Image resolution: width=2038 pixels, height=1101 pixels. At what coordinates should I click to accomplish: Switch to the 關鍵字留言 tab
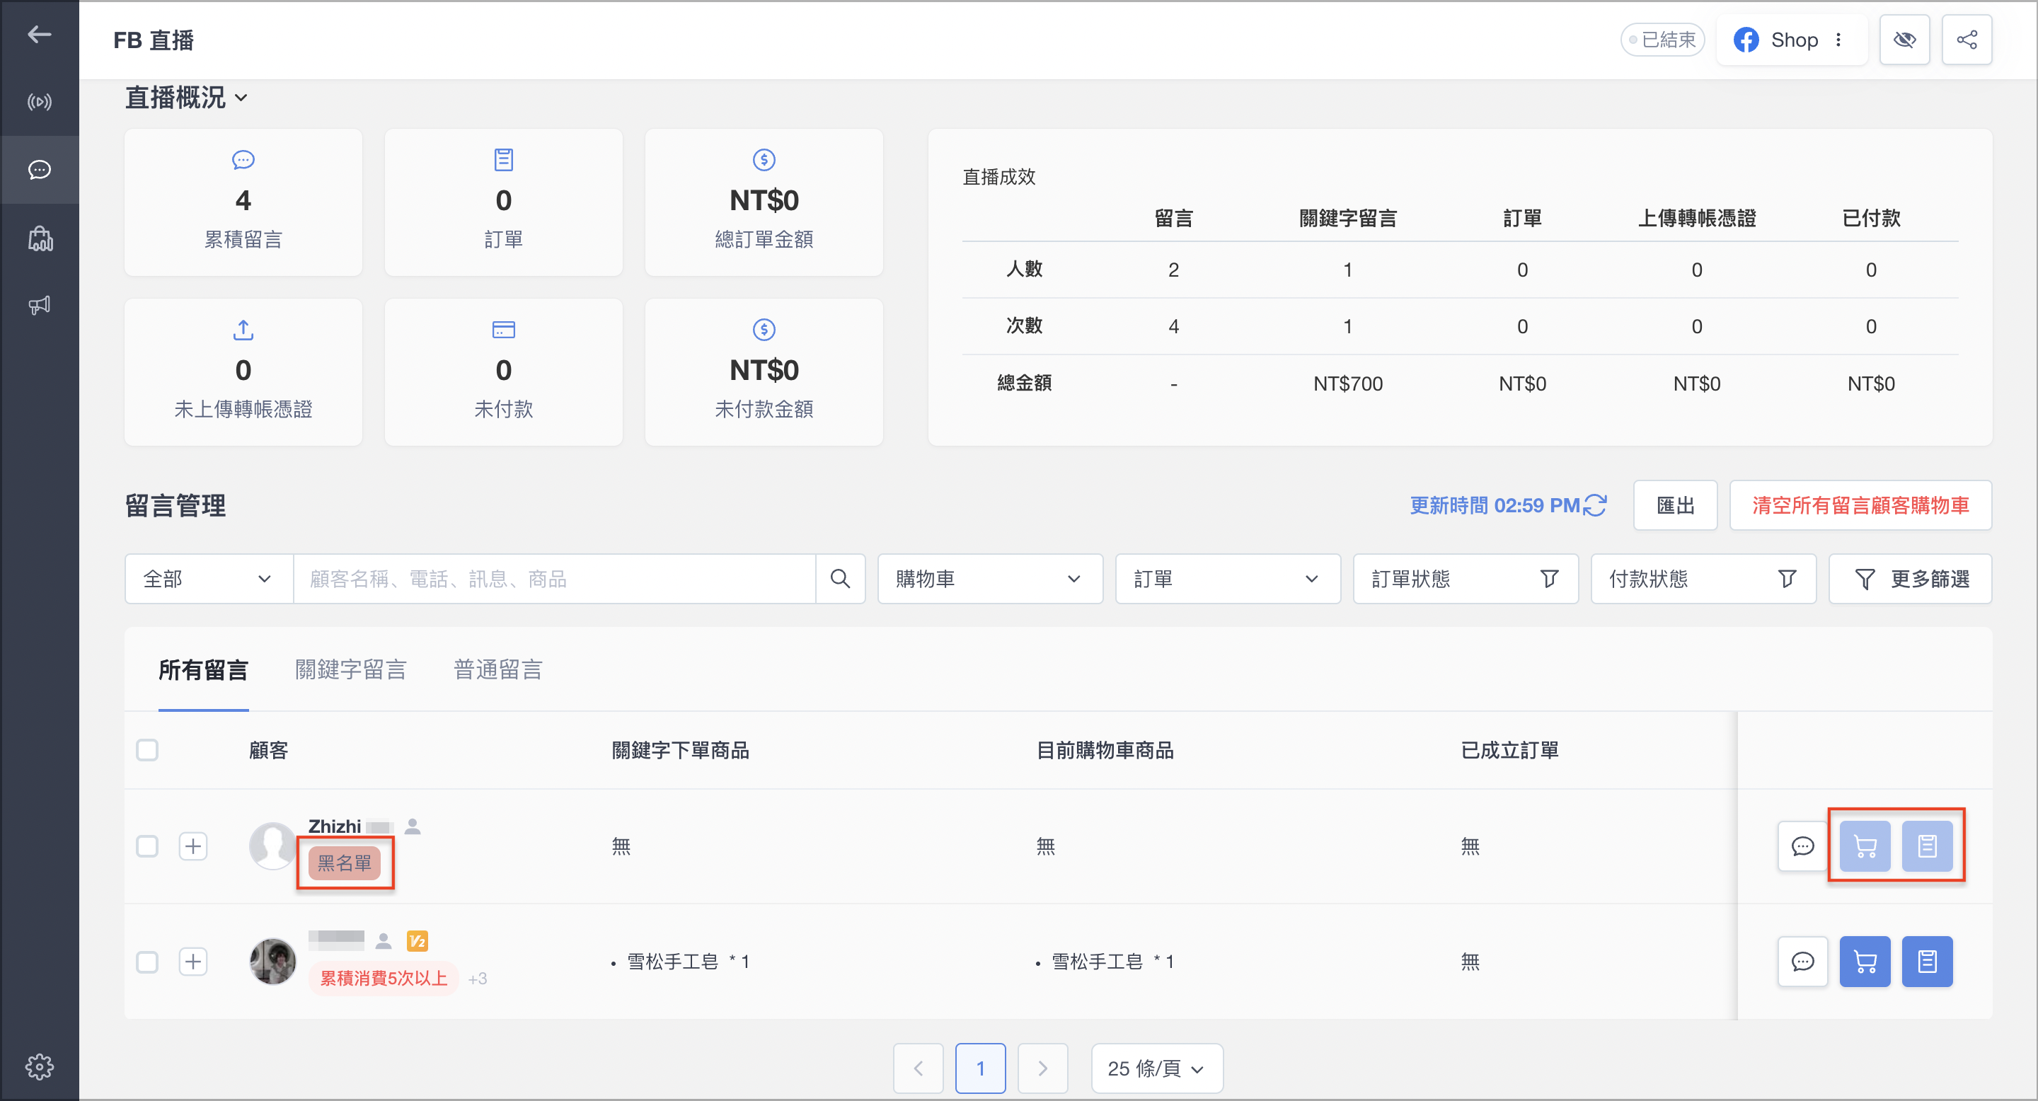coord(350,670)
